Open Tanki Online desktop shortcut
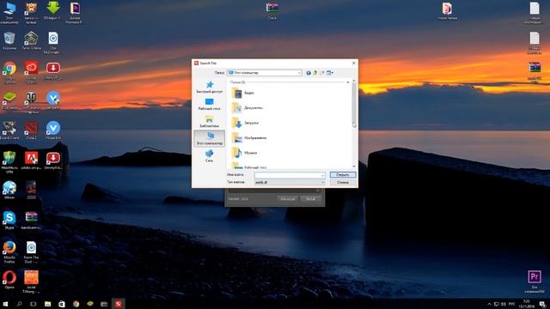The image size is (550, 309). tap(31, 40)
